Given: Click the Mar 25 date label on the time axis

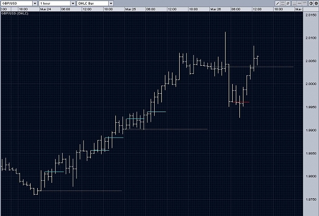Looking at the screenshot, I should (131, 9).
